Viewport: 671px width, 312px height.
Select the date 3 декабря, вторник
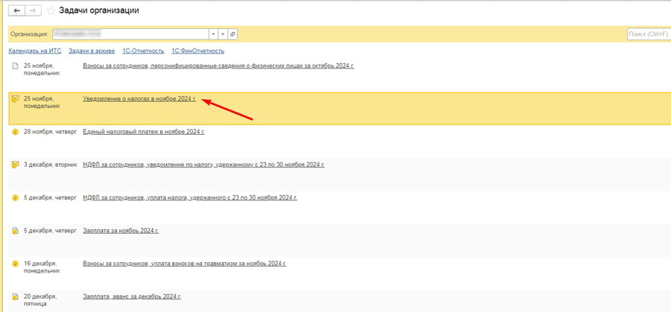(50, 165)
